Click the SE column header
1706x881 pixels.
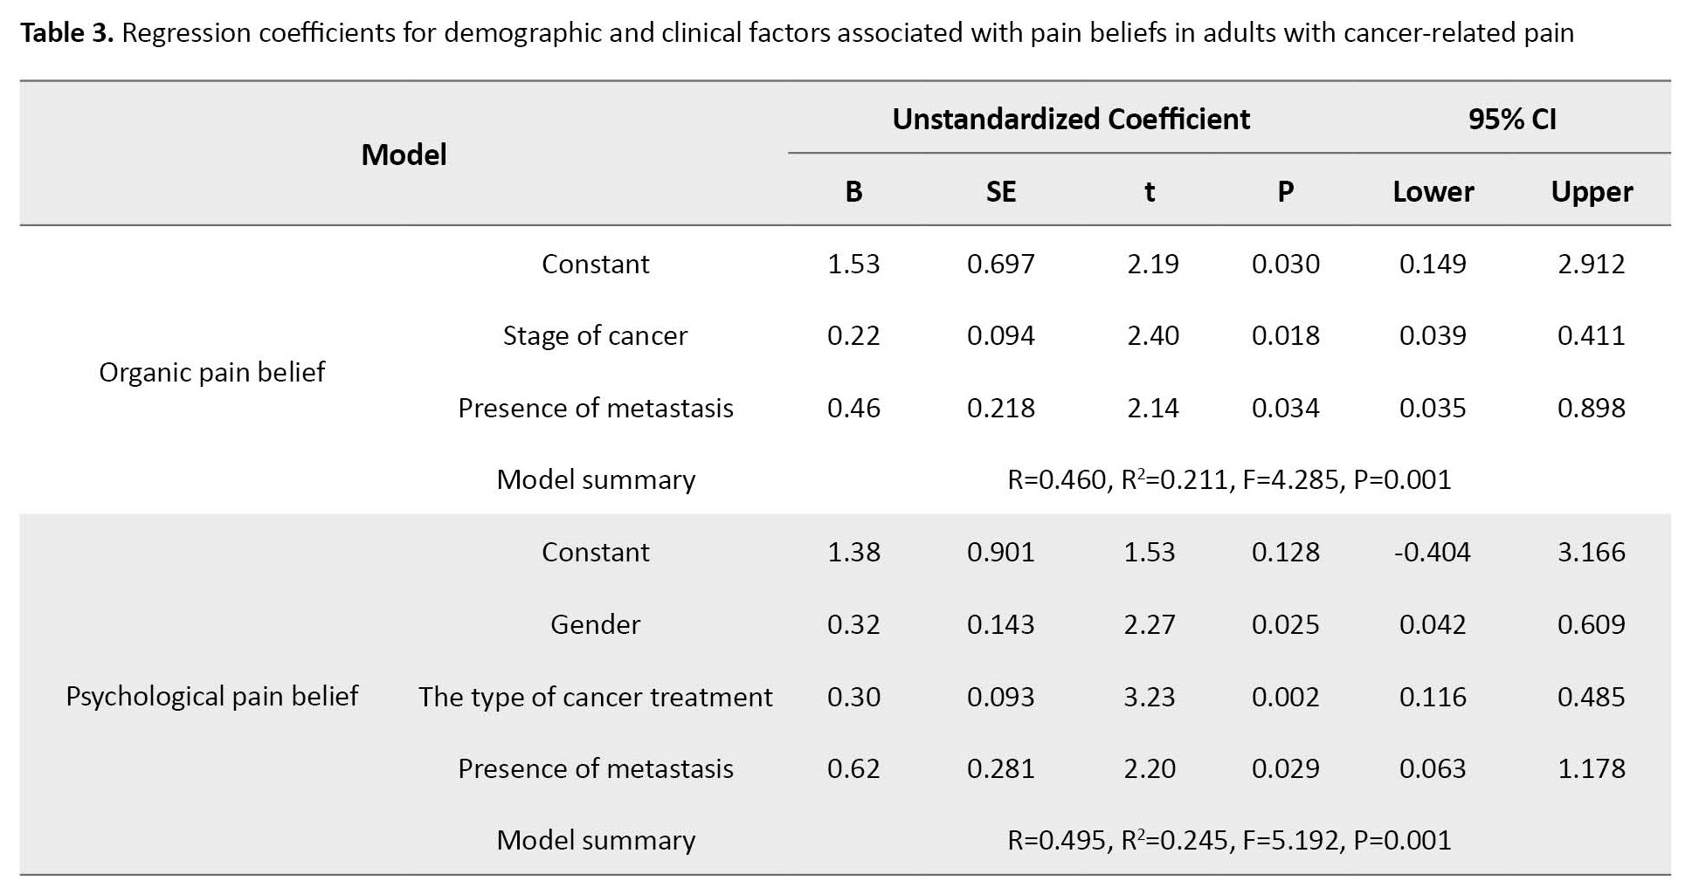click(x=1000, y=191)
